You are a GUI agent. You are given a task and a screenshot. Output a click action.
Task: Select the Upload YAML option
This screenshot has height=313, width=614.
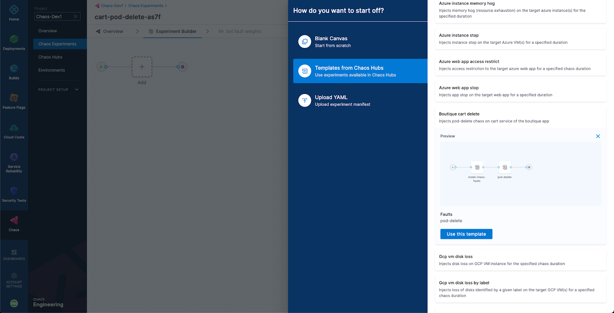(360, 100)
